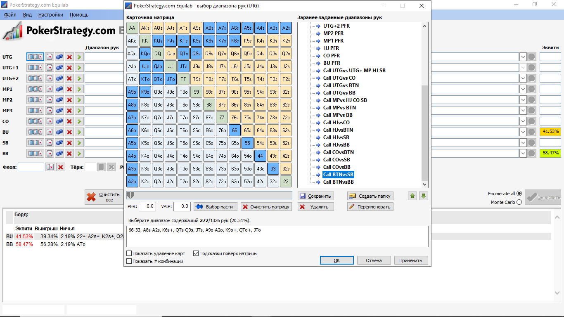Screen dimensions: 564x317
Task: Open the SB range dropdown arrow
Action: click(x=523, y=142)
